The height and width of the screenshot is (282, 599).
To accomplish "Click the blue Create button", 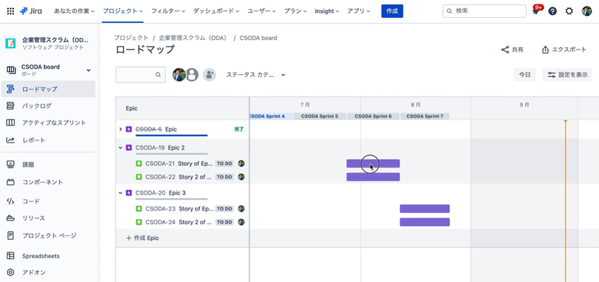I will [392, 11].
